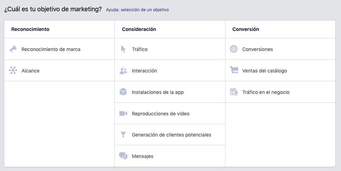Choose Instalaciones de la app objective
Image resolution: width=341 pixels, height=171 pixels.
tap(170, 92)
